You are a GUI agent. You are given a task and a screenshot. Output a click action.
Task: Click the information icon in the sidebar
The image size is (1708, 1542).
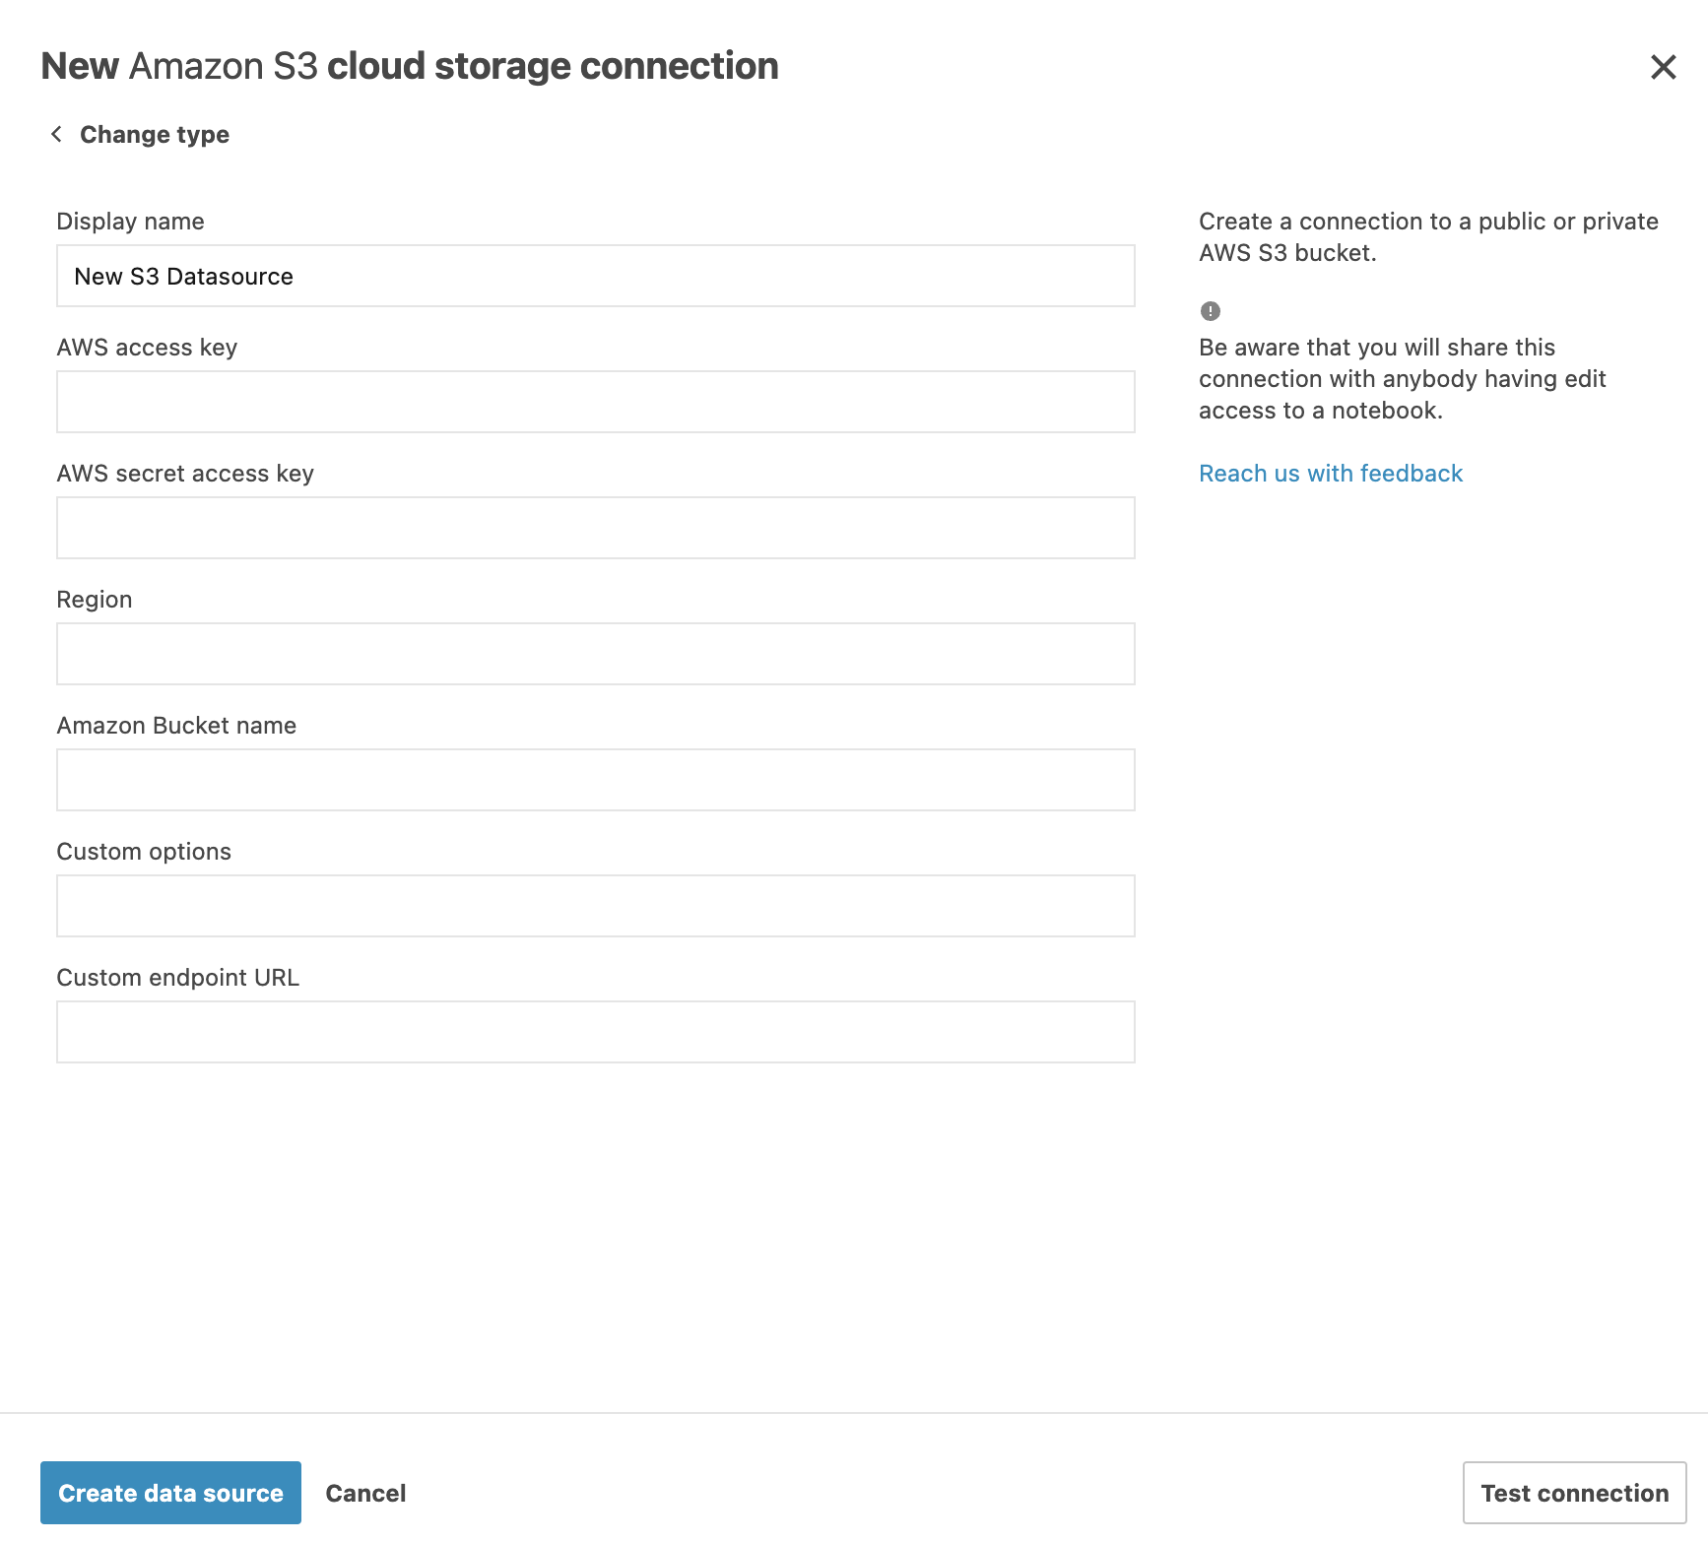coord(1209,311)
